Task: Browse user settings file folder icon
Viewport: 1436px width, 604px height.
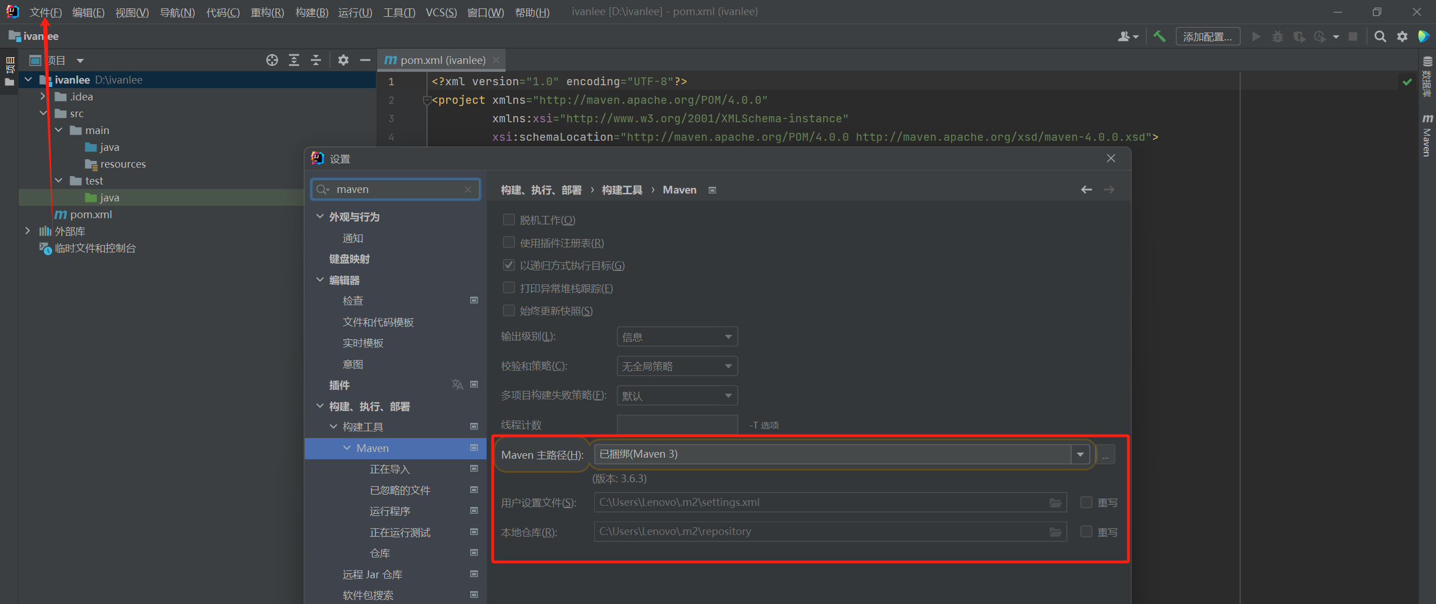Action: [x=1056, y=502]
